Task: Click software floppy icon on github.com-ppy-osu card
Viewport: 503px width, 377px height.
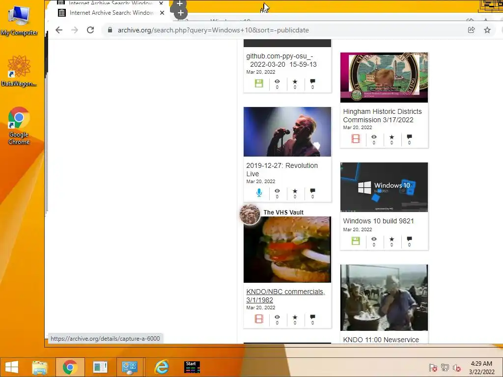Action: coord(259,83)
